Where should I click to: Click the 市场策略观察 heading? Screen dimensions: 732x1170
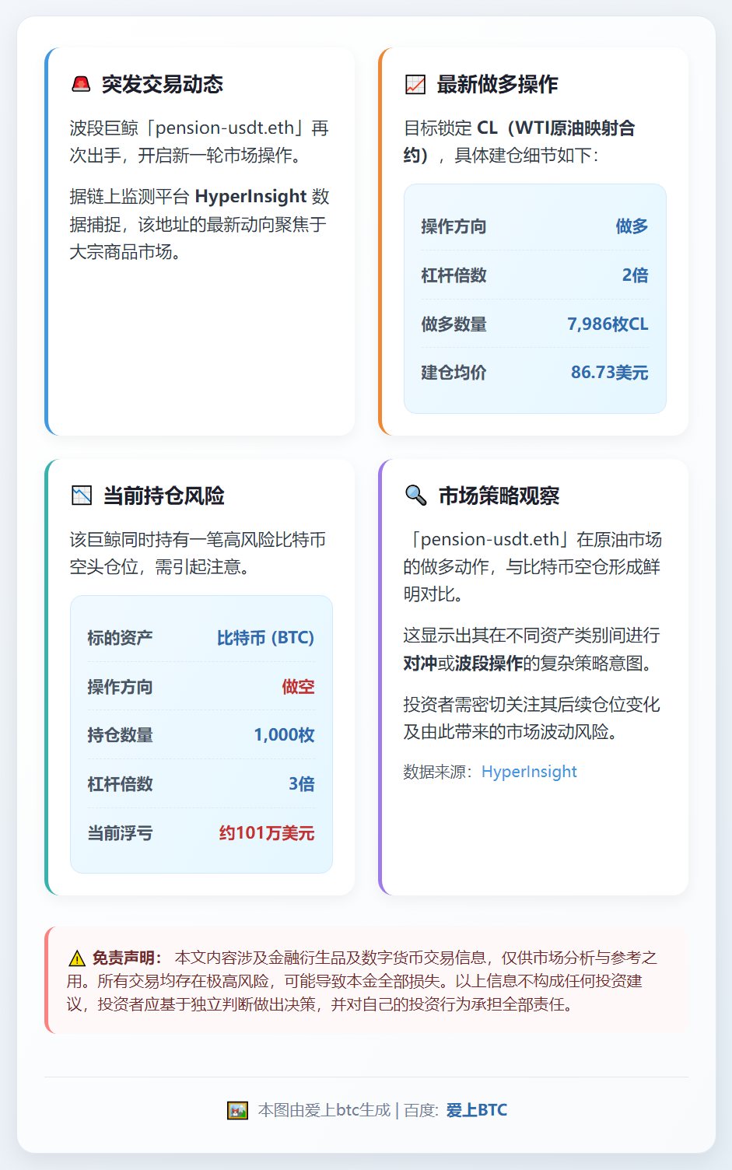(499, 496)
